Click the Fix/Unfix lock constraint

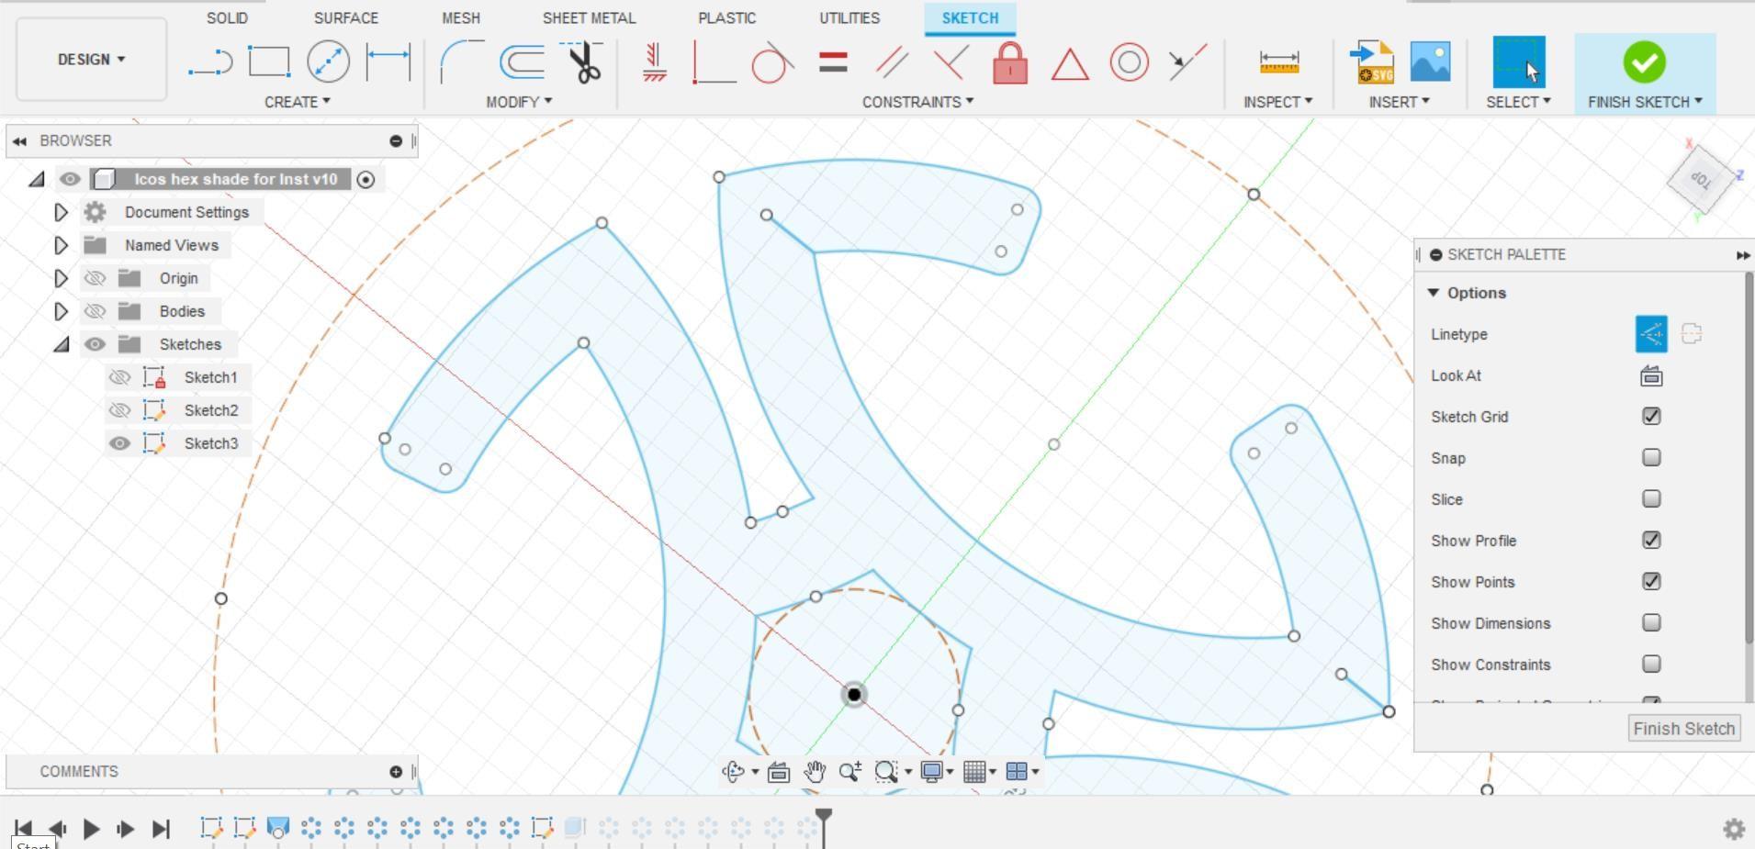click(1010, 62)
